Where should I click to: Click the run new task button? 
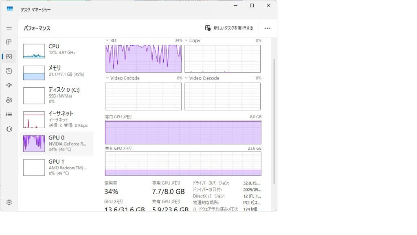click(x=229, y=28)
